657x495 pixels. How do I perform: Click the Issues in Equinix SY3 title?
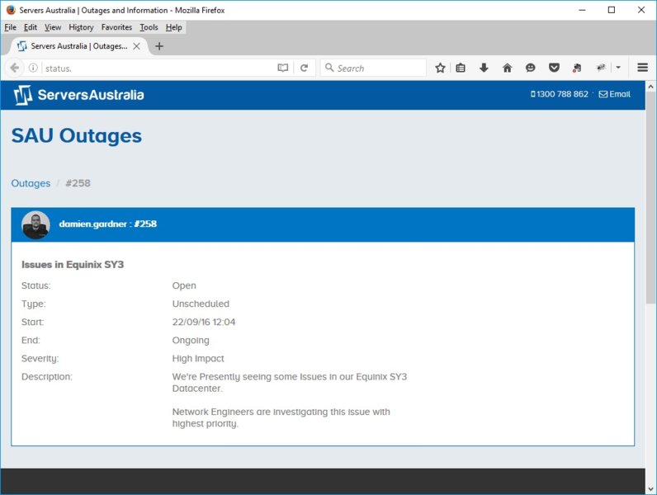73,265
